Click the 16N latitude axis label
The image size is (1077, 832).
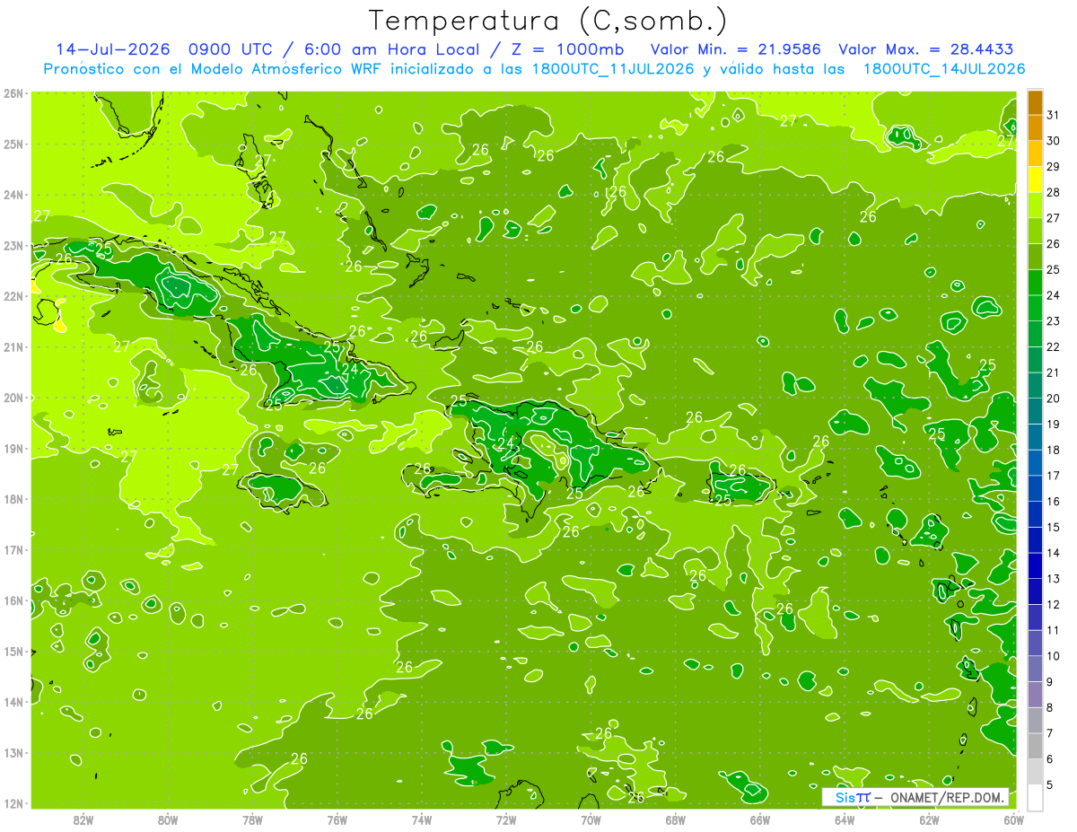coord(13,600)
